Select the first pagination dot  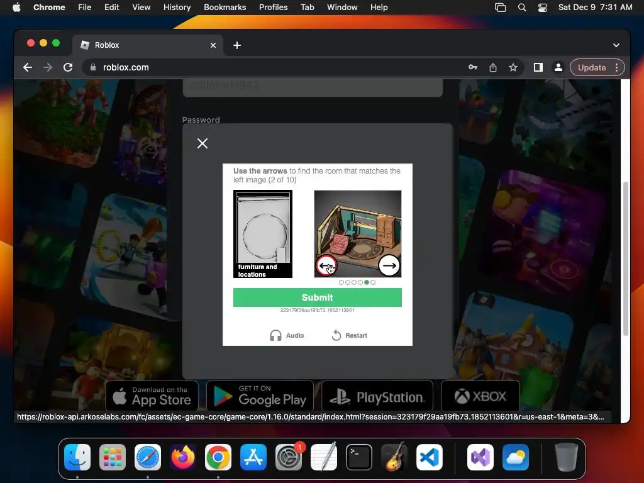coord(341,282)
